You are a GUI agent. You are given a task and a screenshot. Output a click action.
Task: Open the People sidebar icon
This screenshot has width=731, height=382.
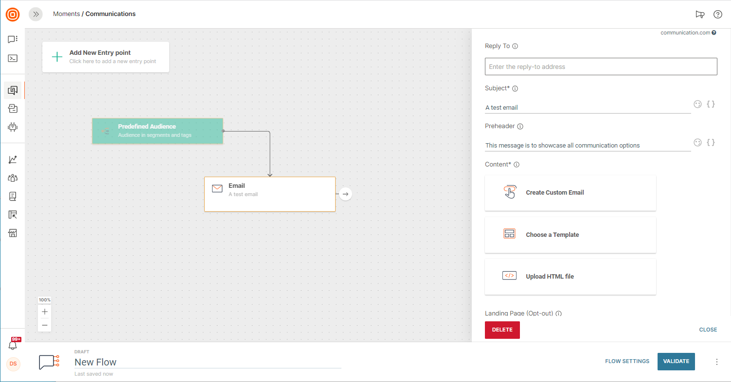click(13, 178)
